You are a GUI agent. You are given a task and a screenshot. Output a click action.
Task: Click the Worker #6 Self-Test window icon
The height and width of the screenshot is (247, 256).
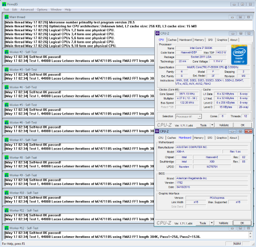click(7, 122)
